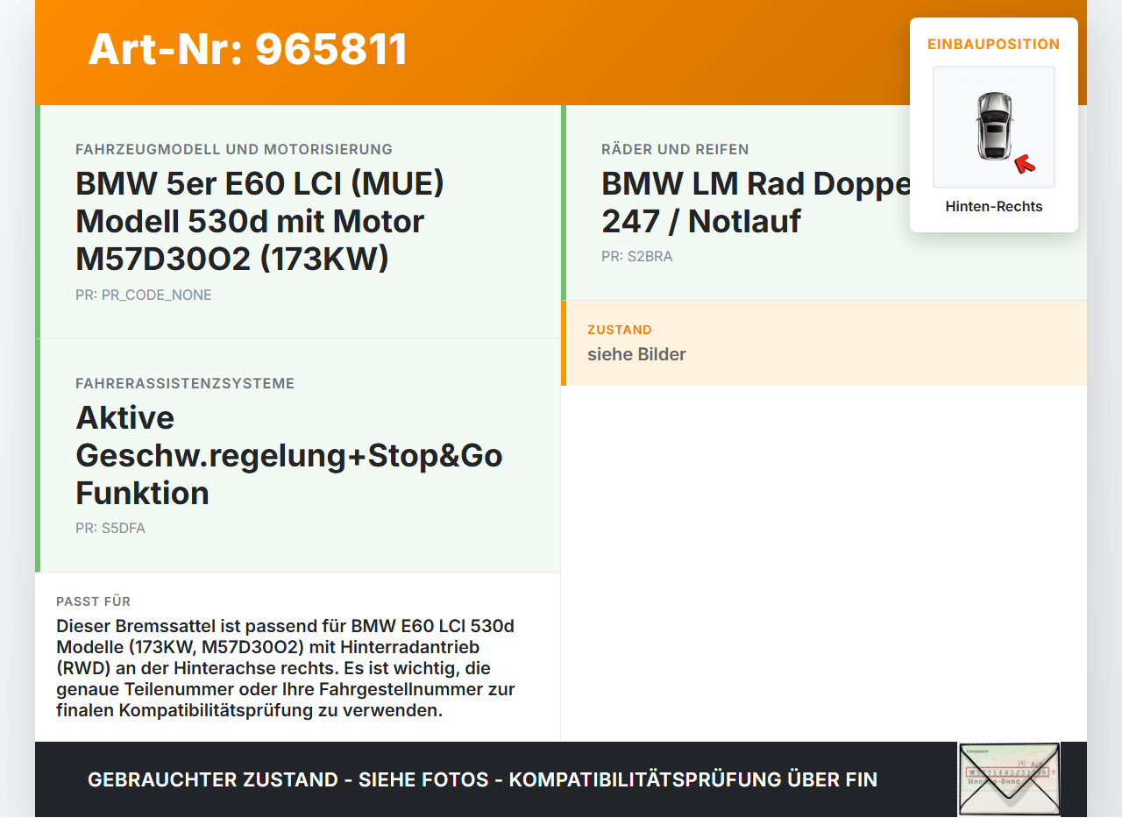Select the 'BMW LM Rad' wheel title
The height and width of the screenshot is (818, 1122).
tap(756, 203)
